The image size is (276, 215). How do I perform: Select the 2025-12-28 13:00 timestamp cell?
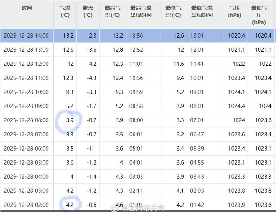click(26, 50)
